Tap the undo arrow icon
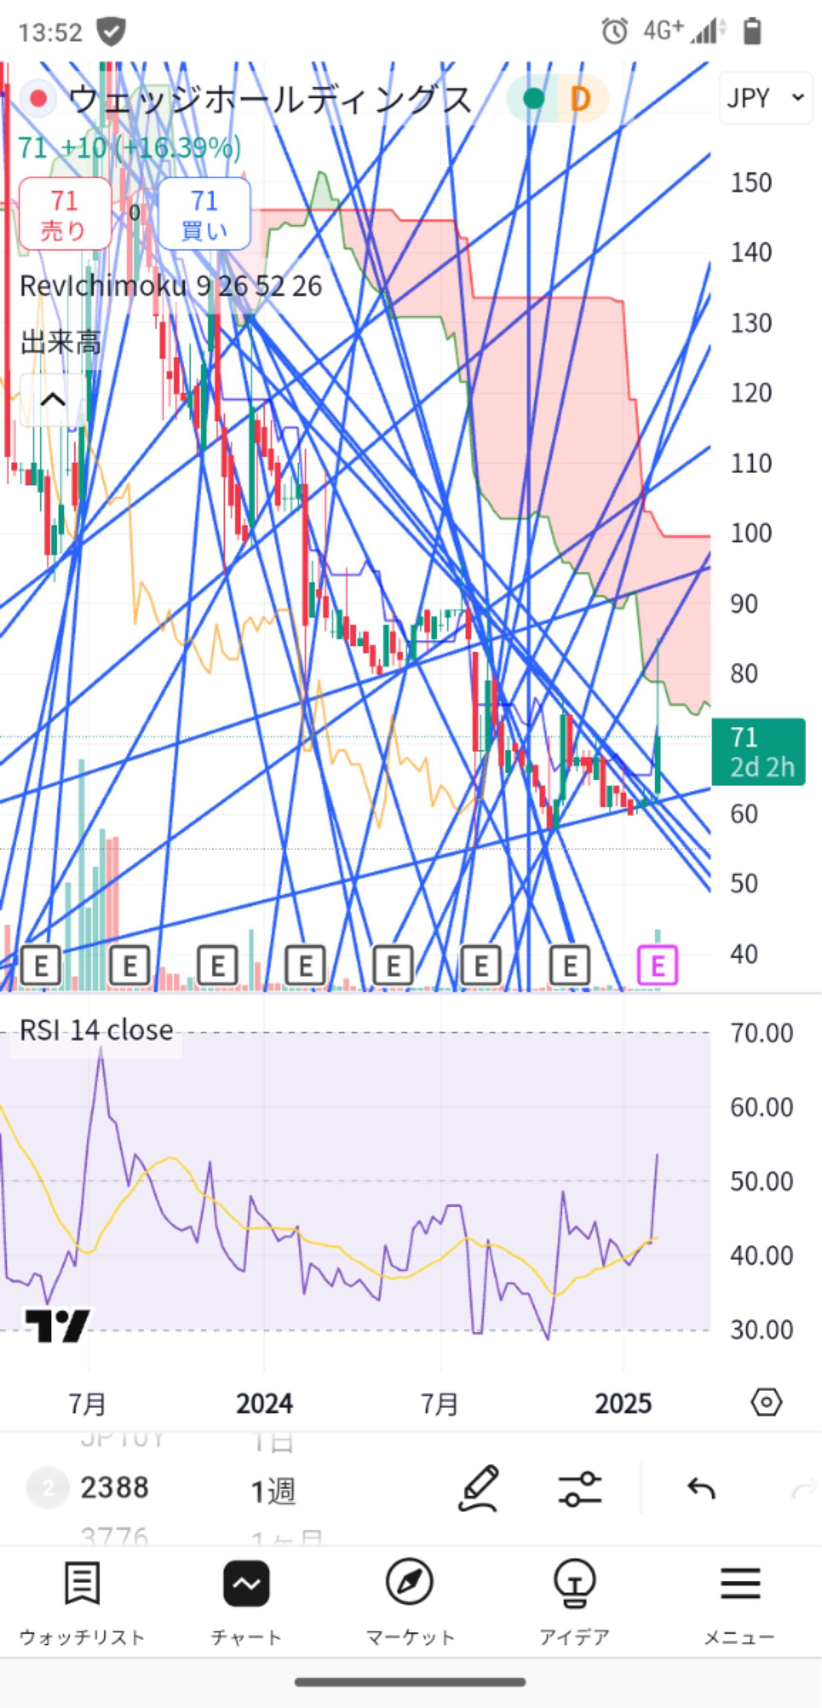The height and width of the screenshot is (1708, 822). pyautogui.click(x=701, y=1489)
